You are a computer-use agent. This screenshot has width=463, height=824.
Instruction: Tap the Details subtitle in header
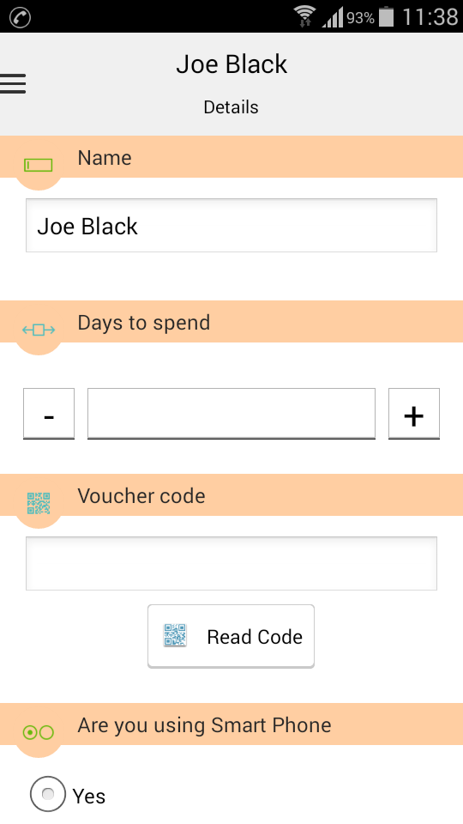231,107
